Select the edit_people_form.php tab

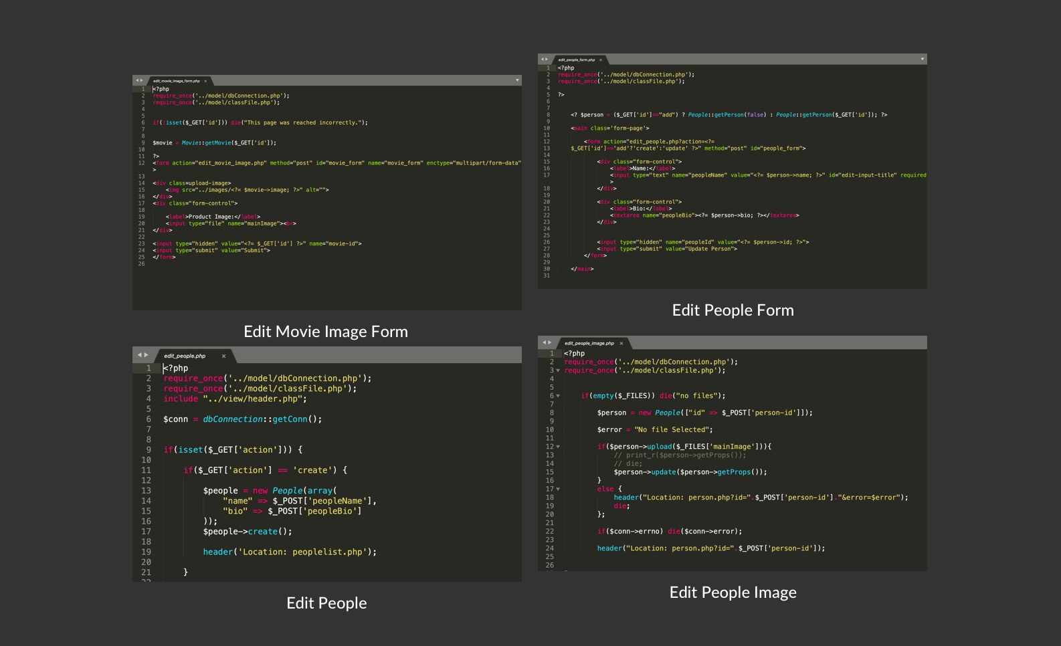(x=577, y=60)
